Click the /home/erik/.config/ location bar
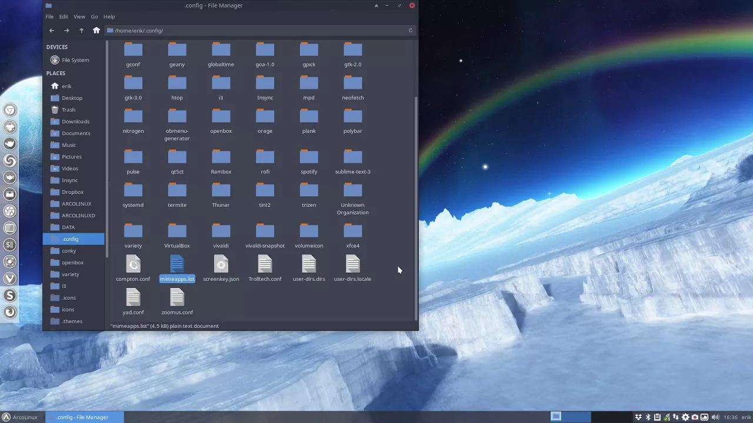 (x=261, y=31)
